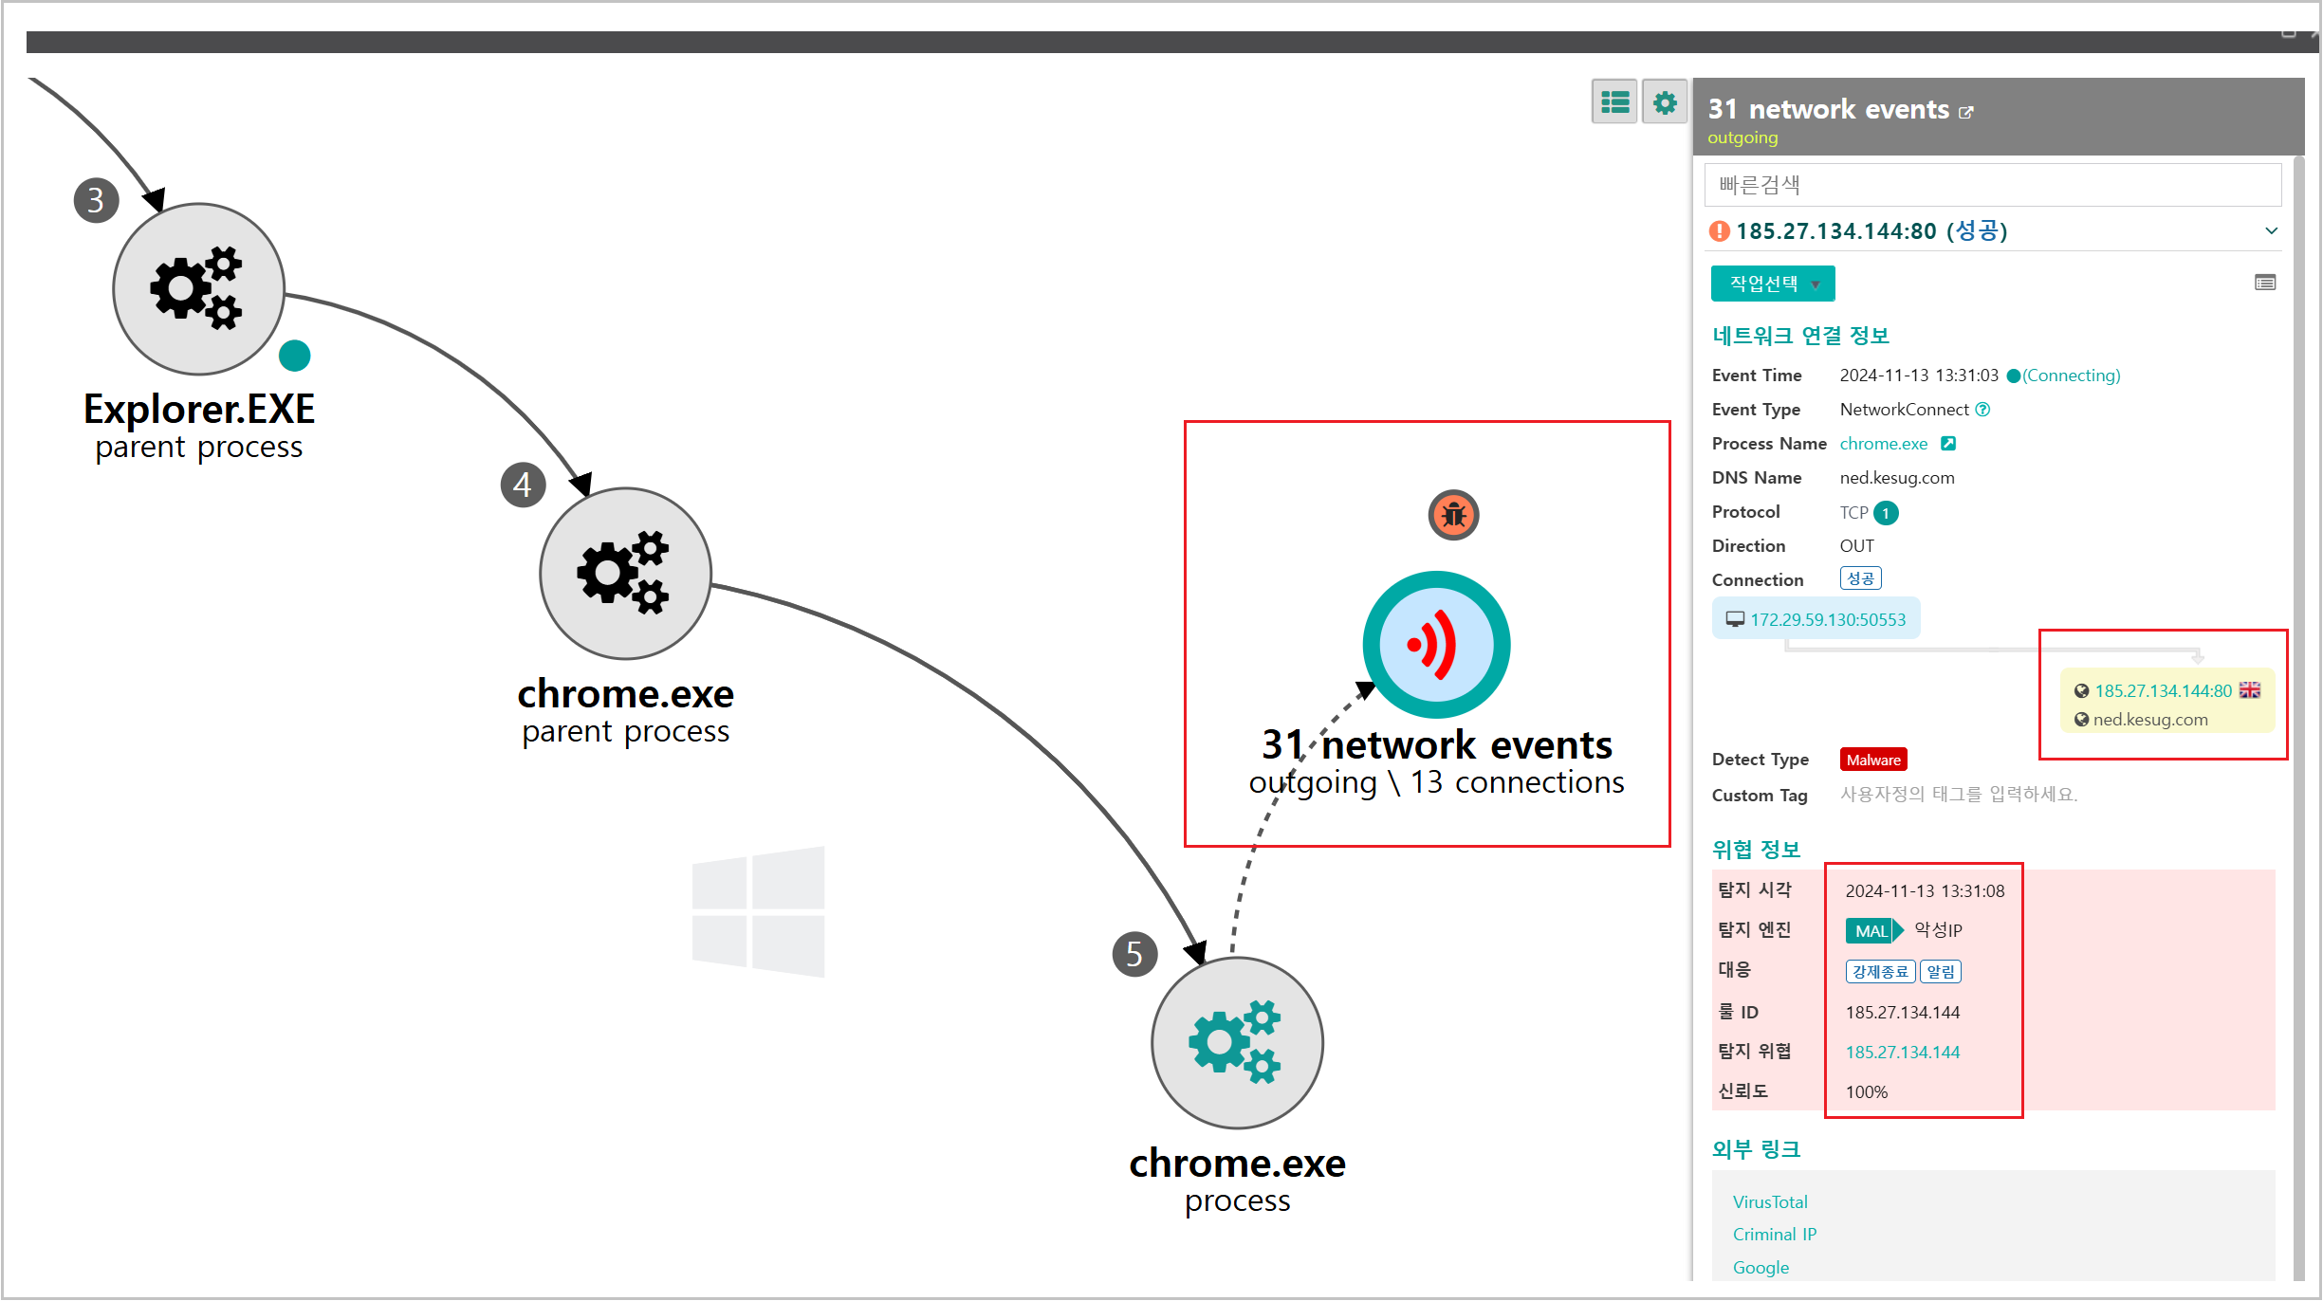Click the red warning icon beside 185.27.134.144:80
The image size is (2323, 1301).
coord(1719,231)
